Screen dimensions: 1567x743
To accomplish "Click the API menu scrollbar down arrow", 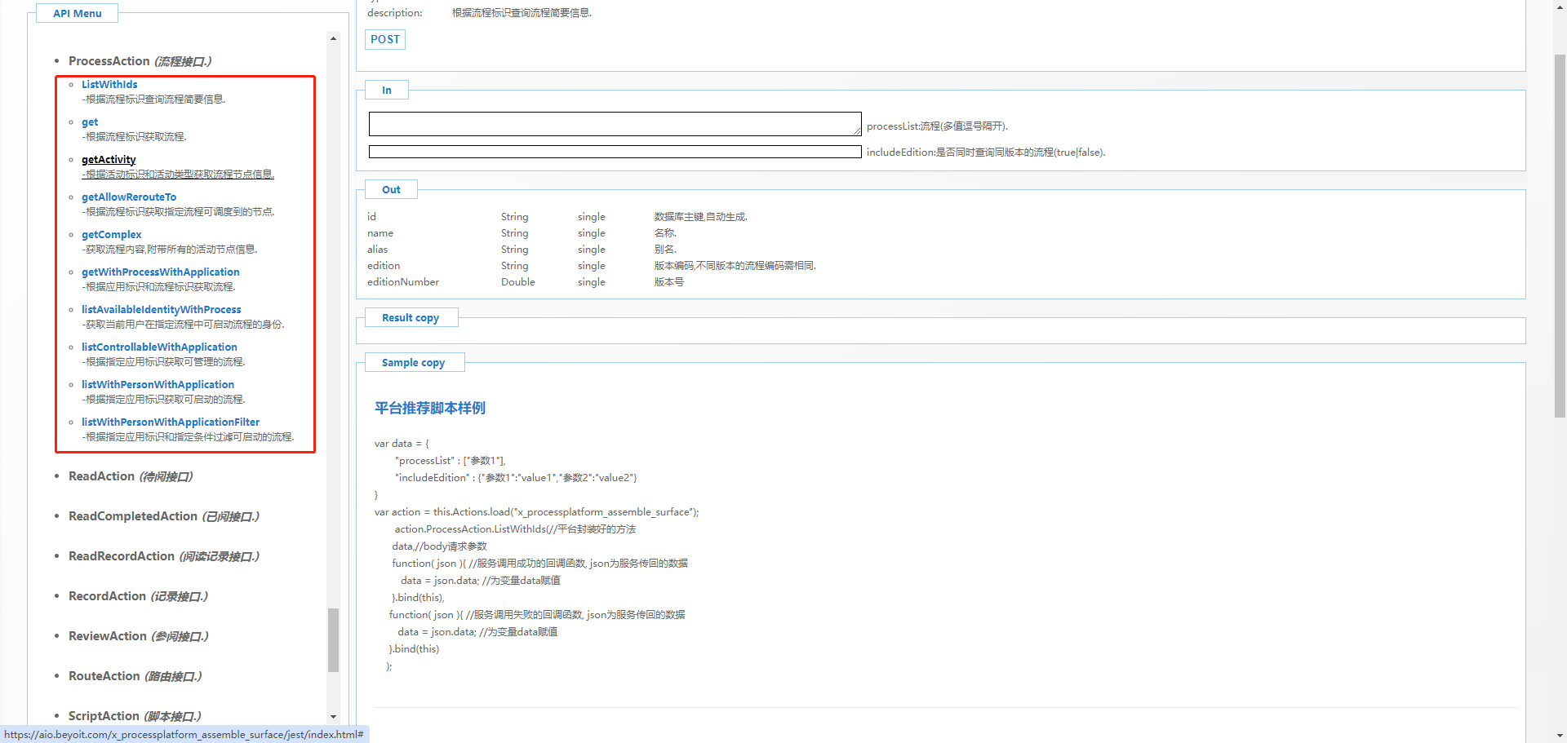I will pyautogui.click(x=333, y=717).
